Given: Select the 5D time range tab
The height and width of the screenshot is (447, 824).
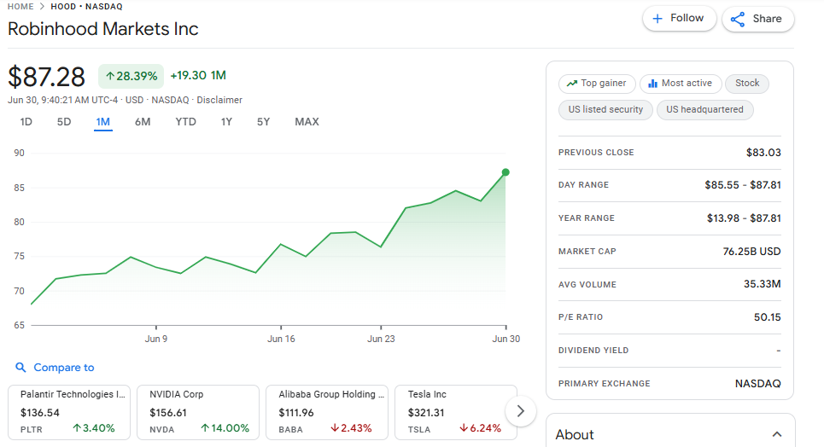Looking at the screenshot, I should [x=64, y=122].
